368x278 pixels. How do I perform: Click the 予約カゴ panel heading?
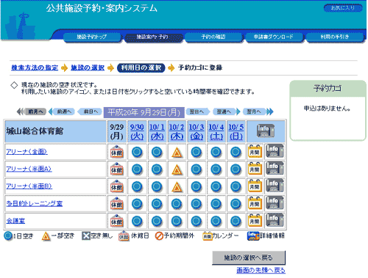328,88
